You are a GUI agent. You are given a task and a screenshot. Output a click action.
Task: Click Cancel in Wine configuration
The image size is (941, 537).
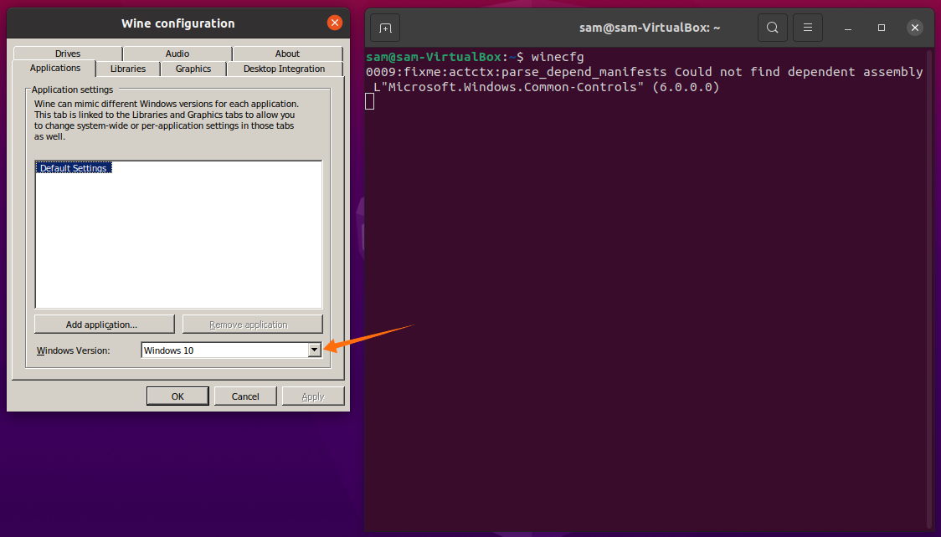pyautogui.click(x=244, y=396)
